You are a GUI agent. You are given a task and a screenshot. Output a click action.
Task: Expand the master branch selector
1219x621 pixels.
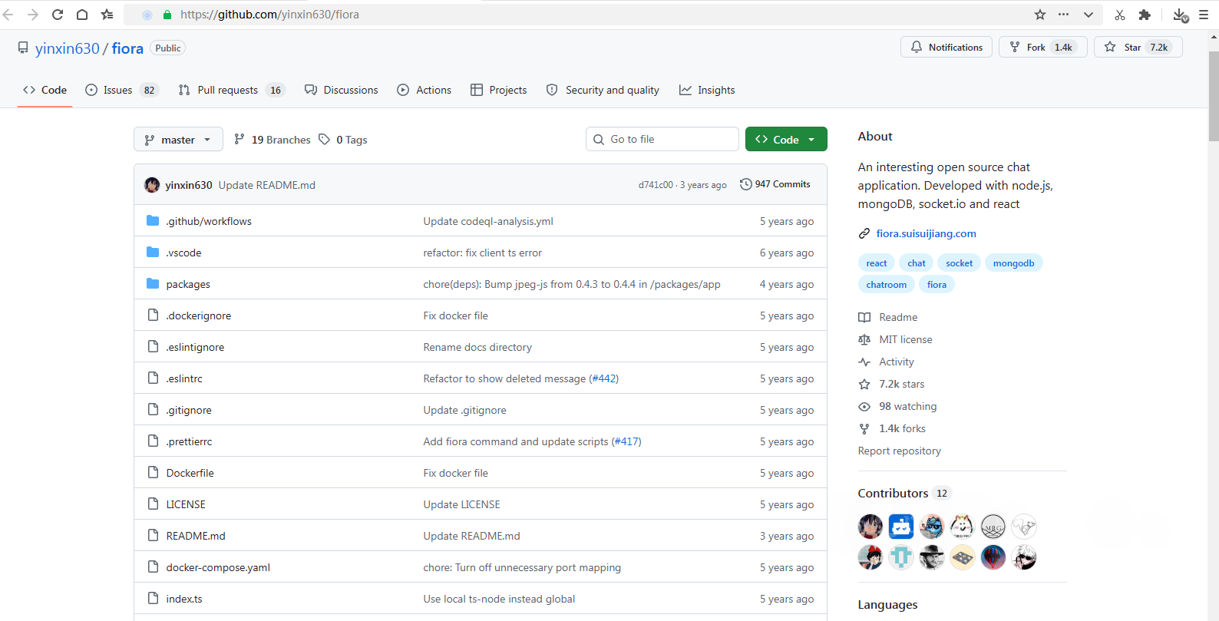(x=178, y=140)
